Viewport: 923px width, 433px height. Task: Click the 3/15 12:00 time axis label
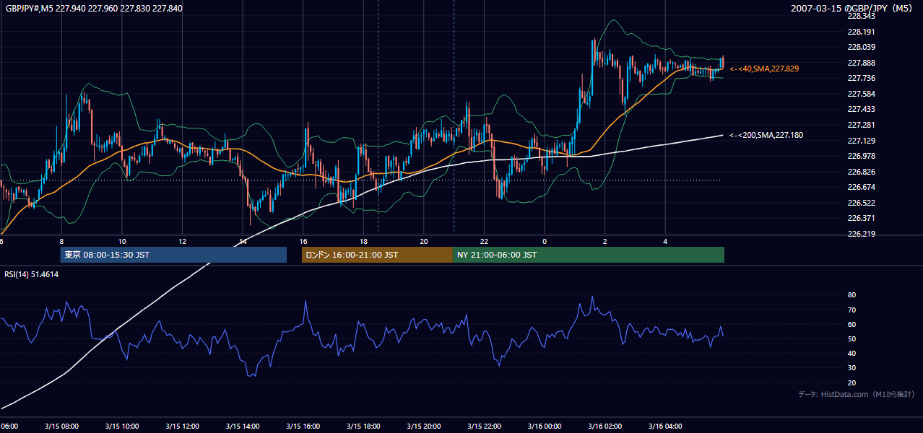pos(182,426)
